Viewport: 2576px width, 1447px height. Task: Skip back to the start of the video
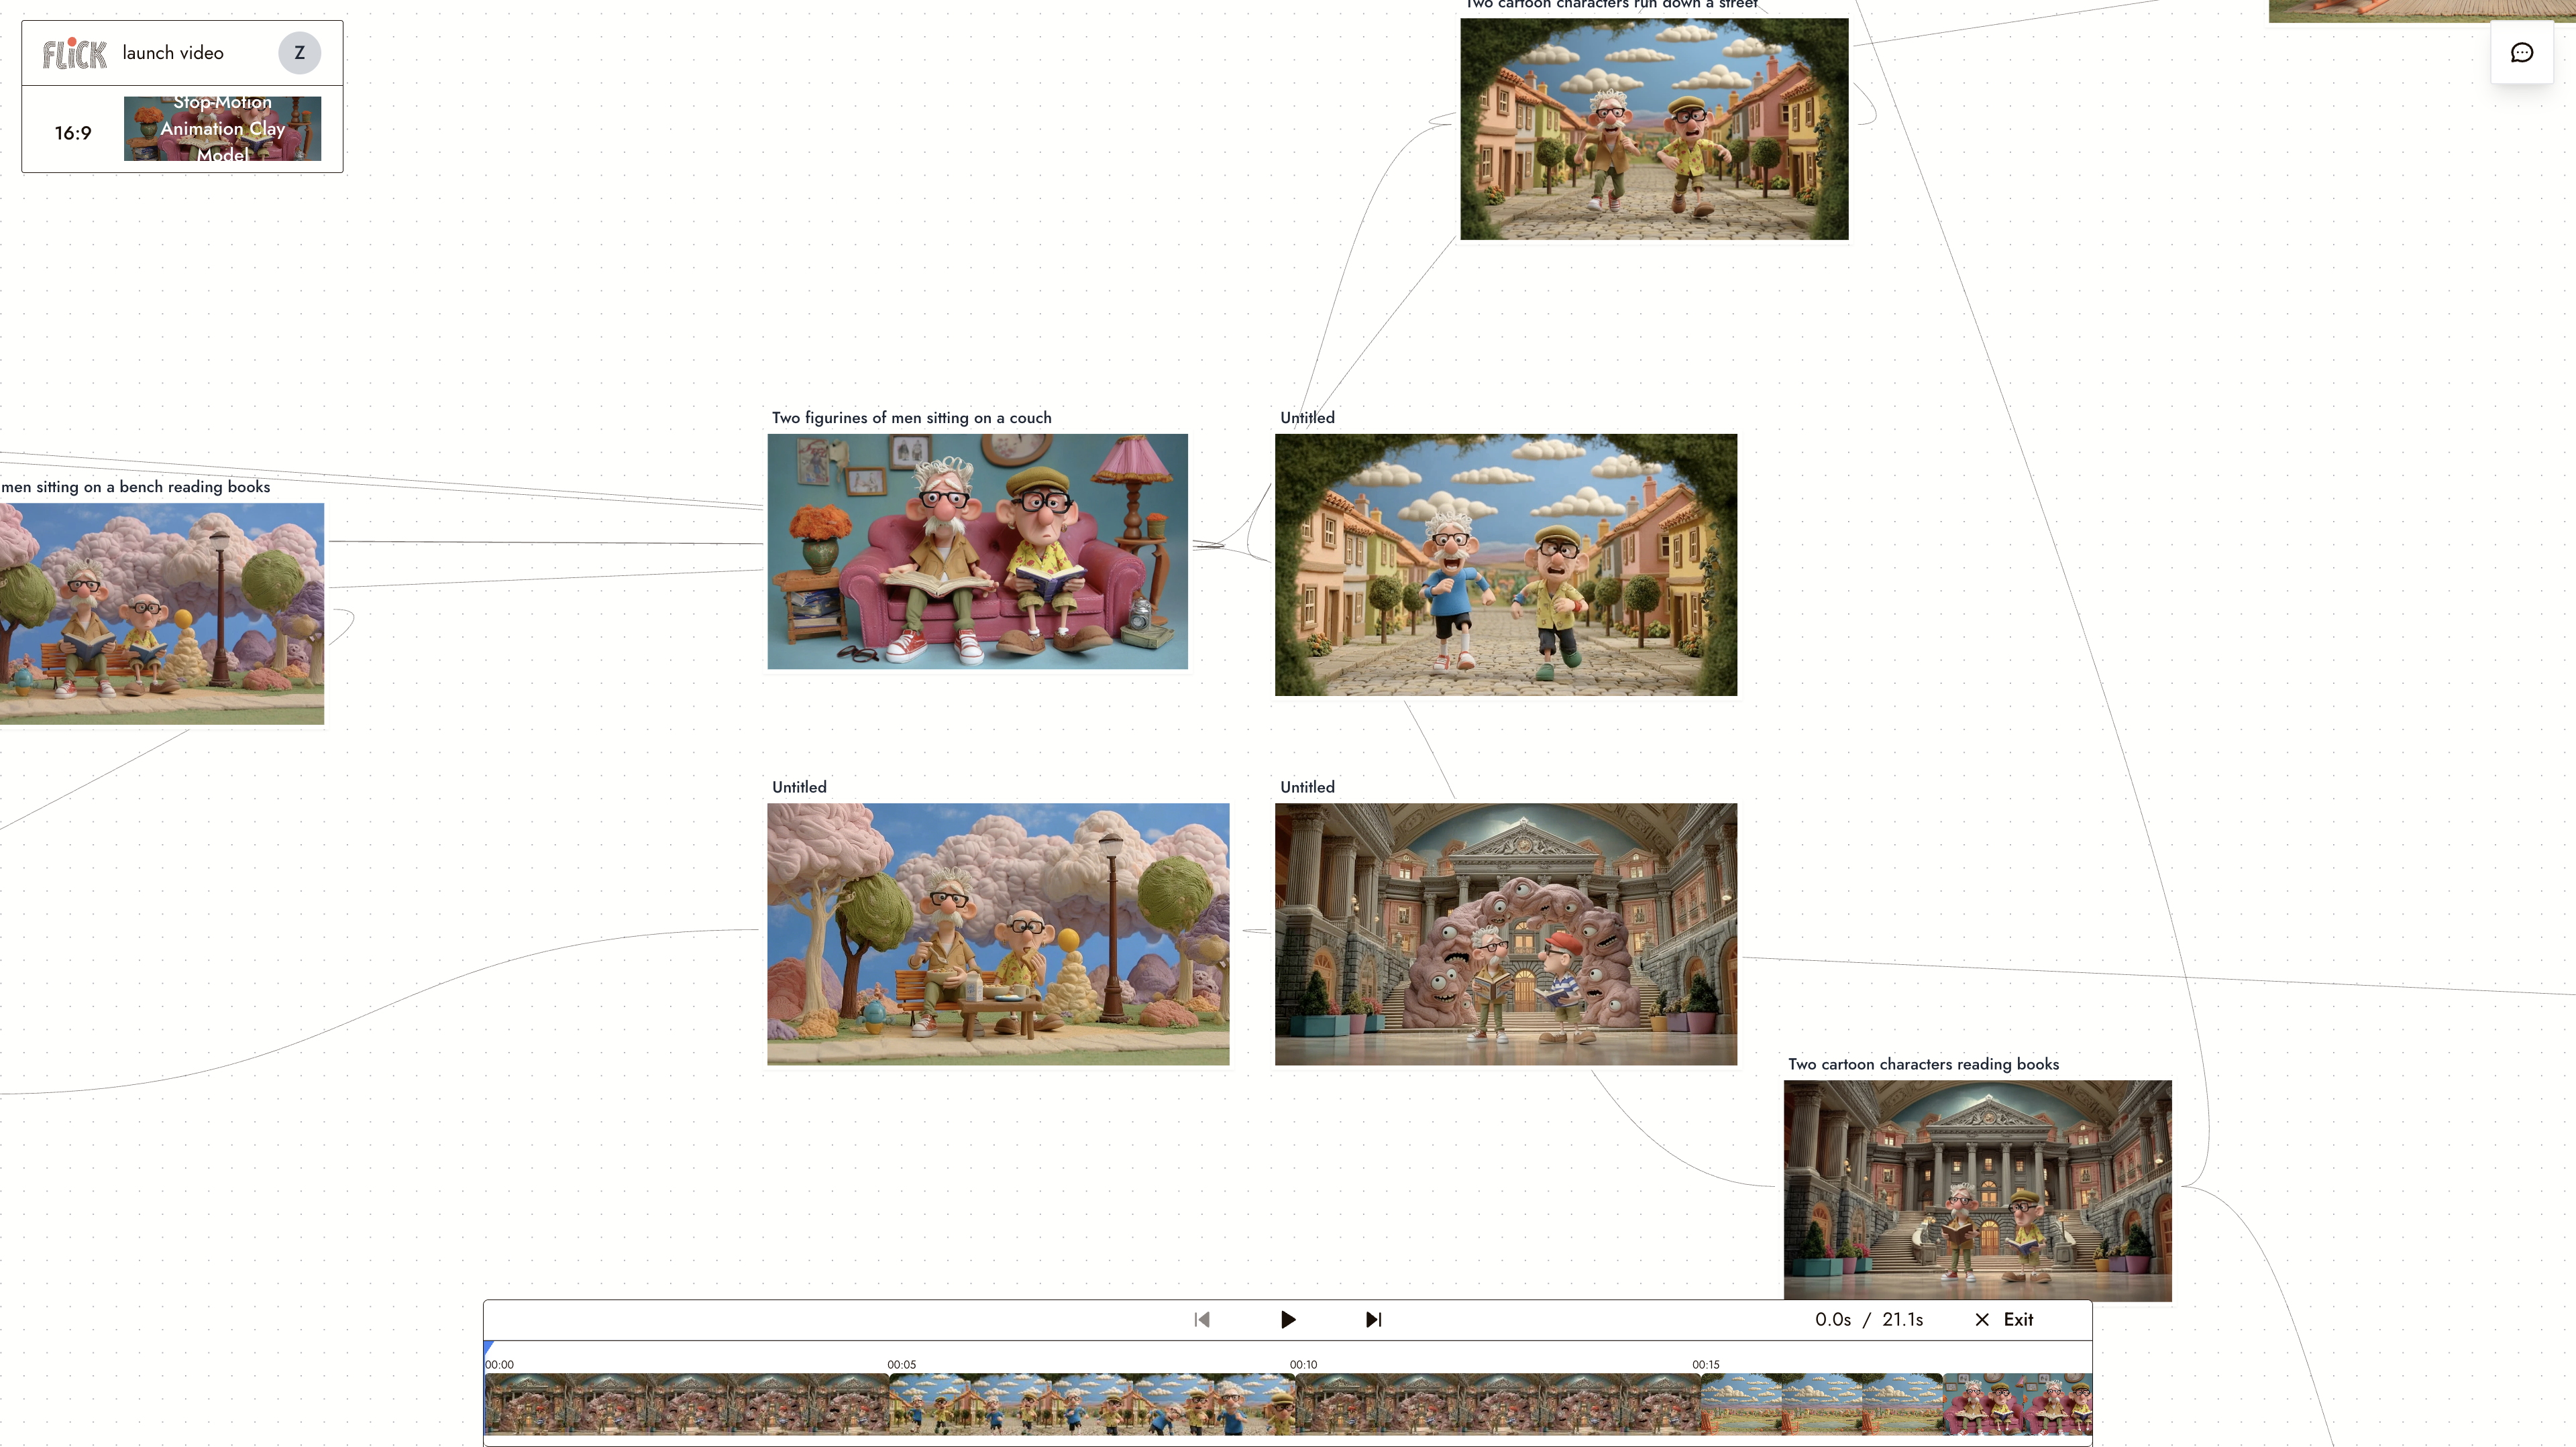pos(1202,1319)
